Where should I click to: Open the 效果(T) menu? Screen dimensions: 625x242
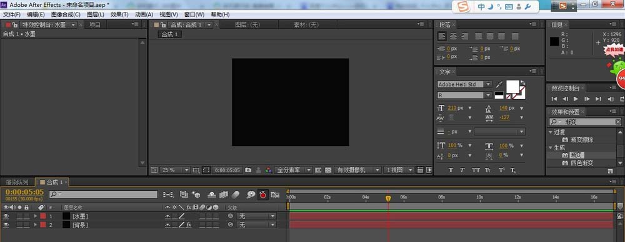(119, 14)
